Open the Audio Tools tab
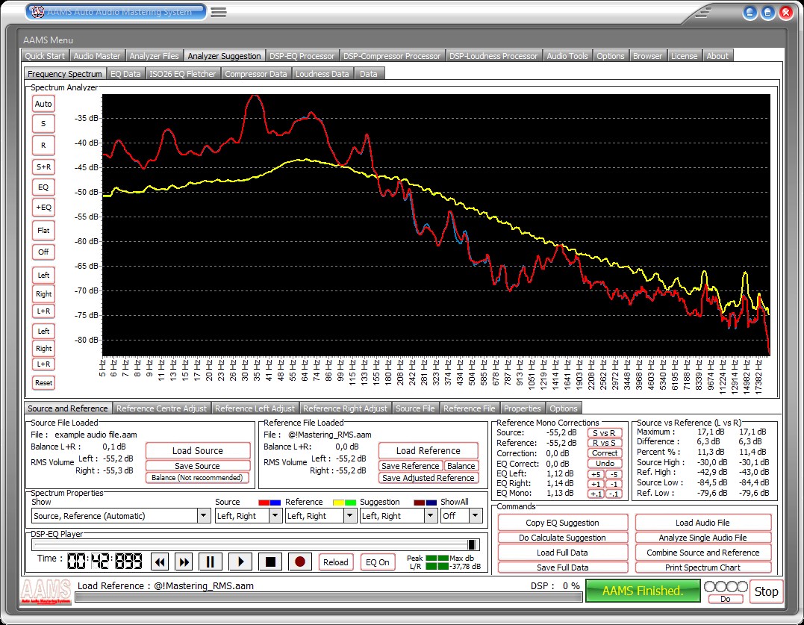 coord(567,56)
